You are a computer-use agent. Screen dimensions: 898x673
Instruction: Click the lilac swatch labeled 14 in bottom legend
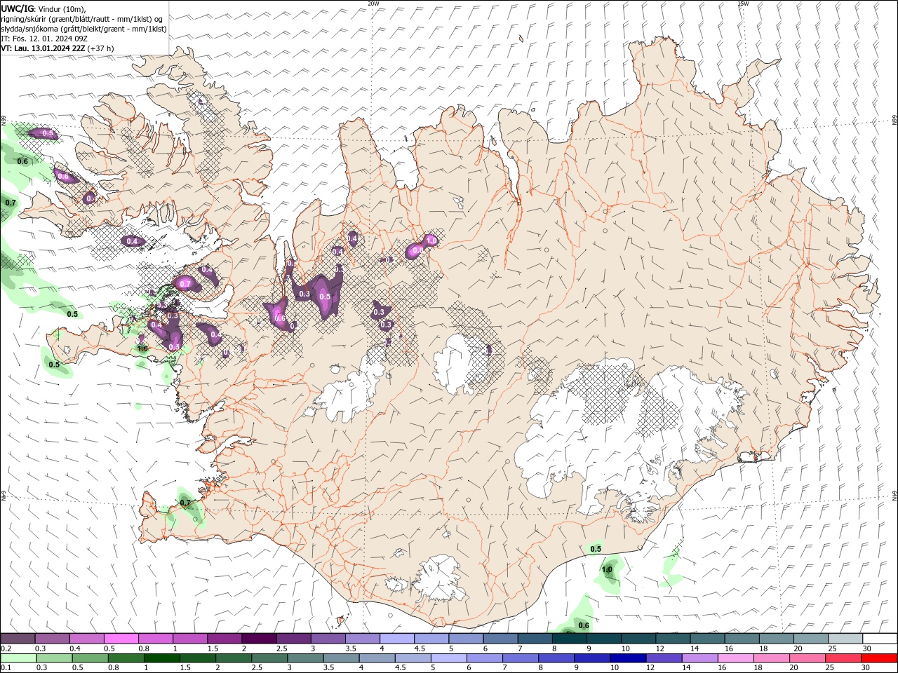point(699,658)
